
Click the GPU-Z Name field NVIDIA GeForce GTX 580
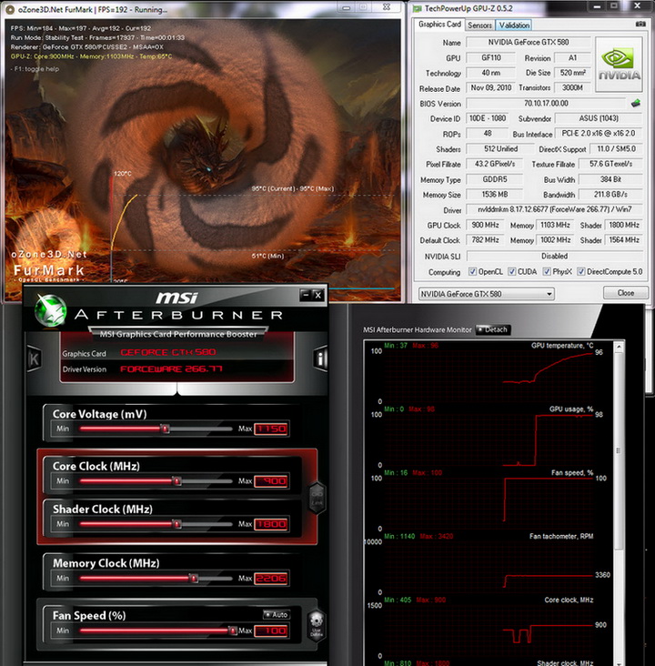click(528, 42)
